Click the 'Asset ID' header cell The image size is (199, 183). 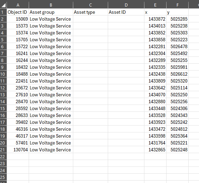(x=126, y=12)
